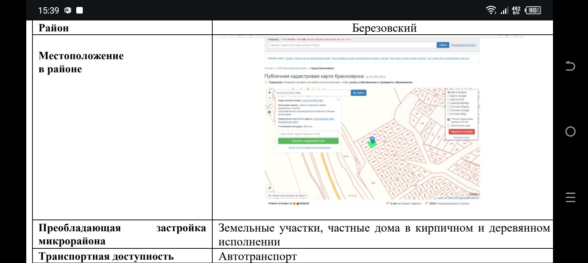Click the Настроить карту link

(461, 137)
